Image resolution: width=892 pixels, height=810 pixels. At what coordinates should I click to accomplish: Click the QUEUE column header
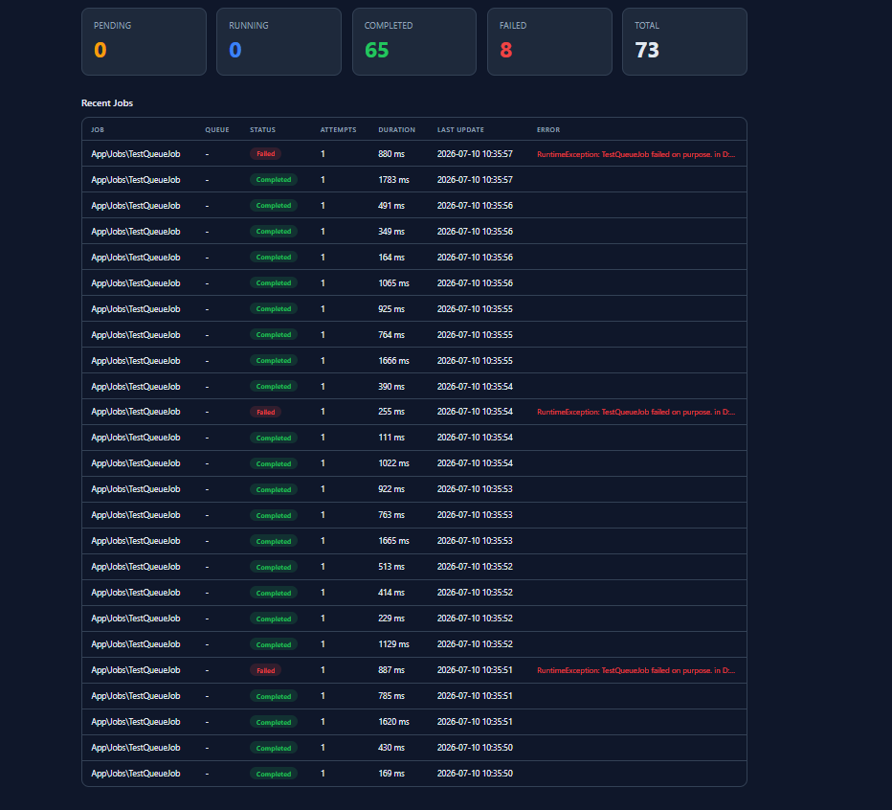coord(216,130)
